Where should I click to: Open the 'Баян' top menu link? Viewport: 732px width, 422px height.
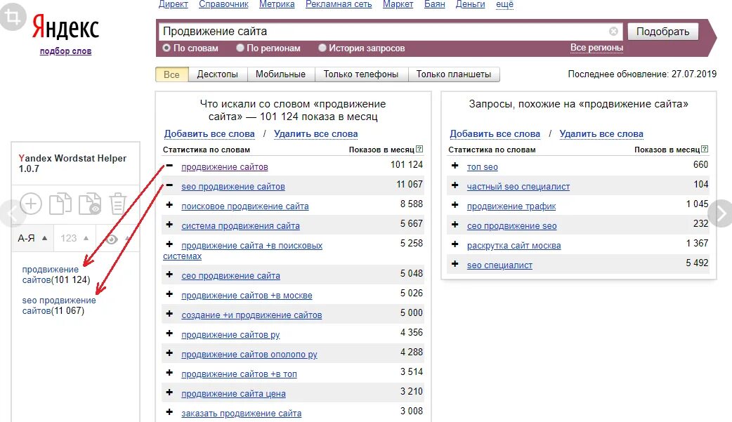click(435, 4)
